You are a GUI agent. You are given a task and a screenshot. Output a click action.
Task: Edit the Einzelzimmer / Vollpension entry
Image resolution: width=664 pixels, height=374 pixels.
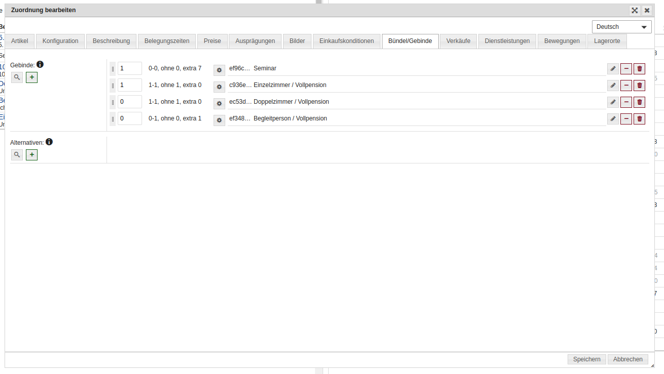click(x=613, y=86)
